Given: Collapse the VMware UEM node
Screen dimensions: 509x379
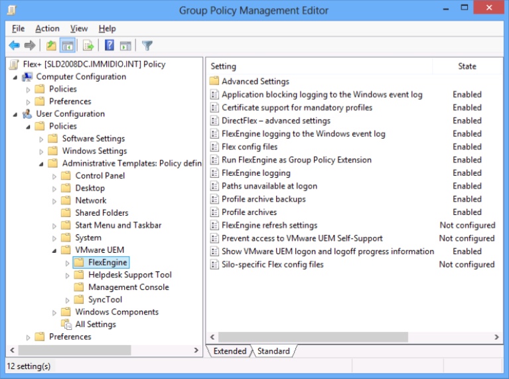Looking at the screenshot, I should pyautogui.click(x=54, y=250).
